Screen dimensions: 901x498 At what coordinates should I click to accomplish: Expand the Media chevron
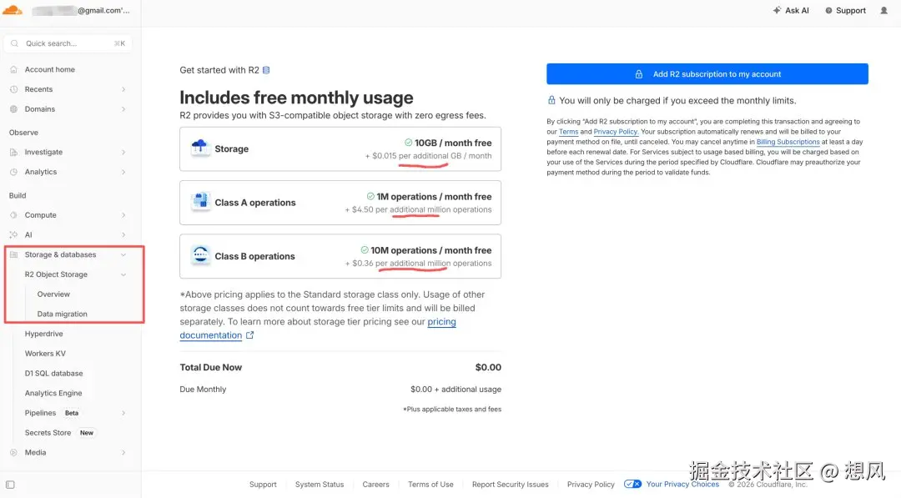(x=123, y=453)
